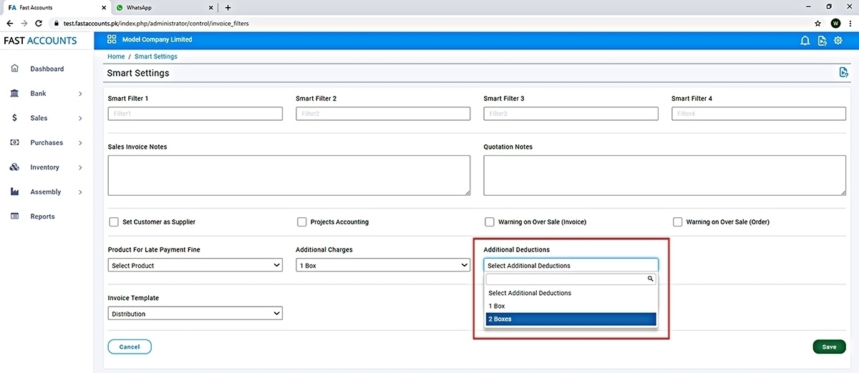Click into the Quotation Notes box

pyautogui.click(x=665, y=175)
